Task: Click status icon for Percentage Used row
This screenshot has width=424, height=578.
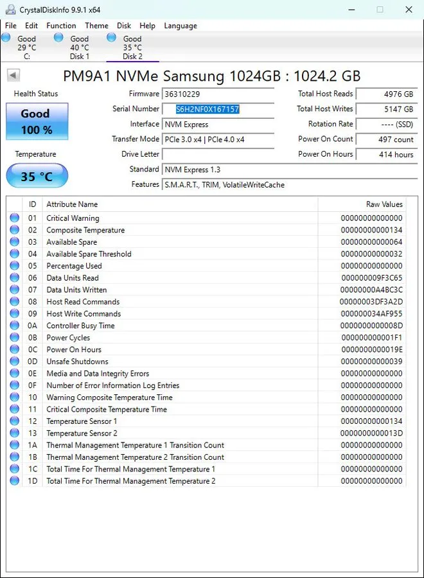Action: pos(14,265)
